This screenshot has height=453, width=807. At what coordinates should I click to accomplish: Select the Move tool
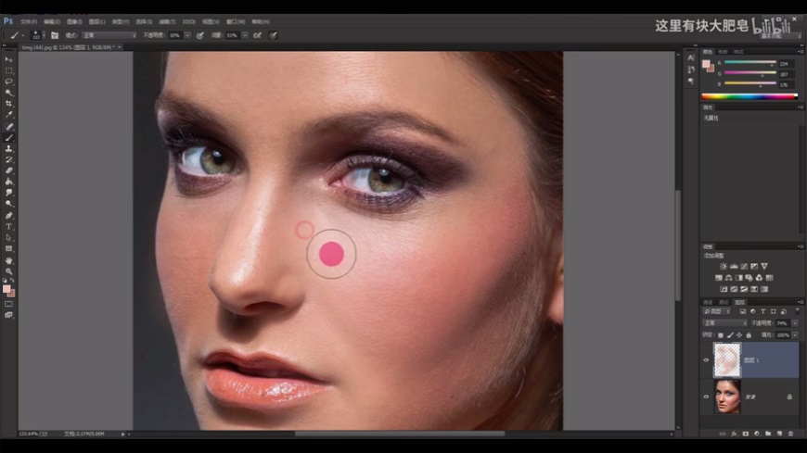9,59
